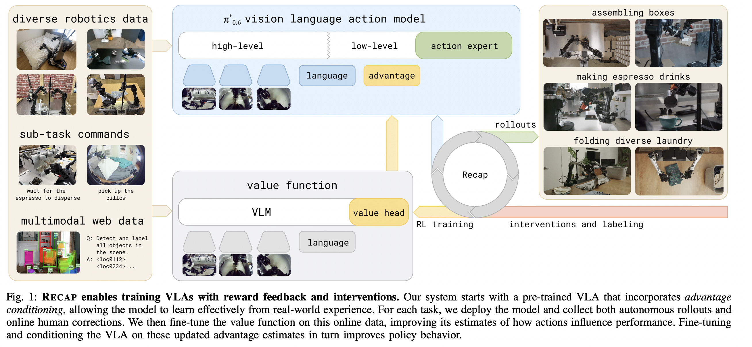The height and width of the screenshot is (347, 752).
Task: Click first blue encoder trapezoid in VLA model
Action: (x=199, y=76)
